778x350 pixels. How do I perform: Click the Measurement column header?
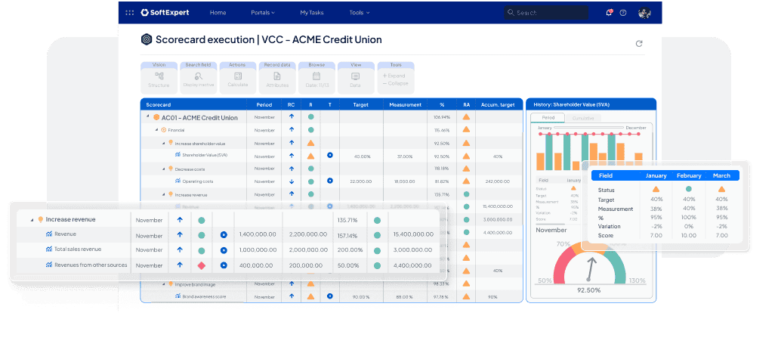pos(405,105)
